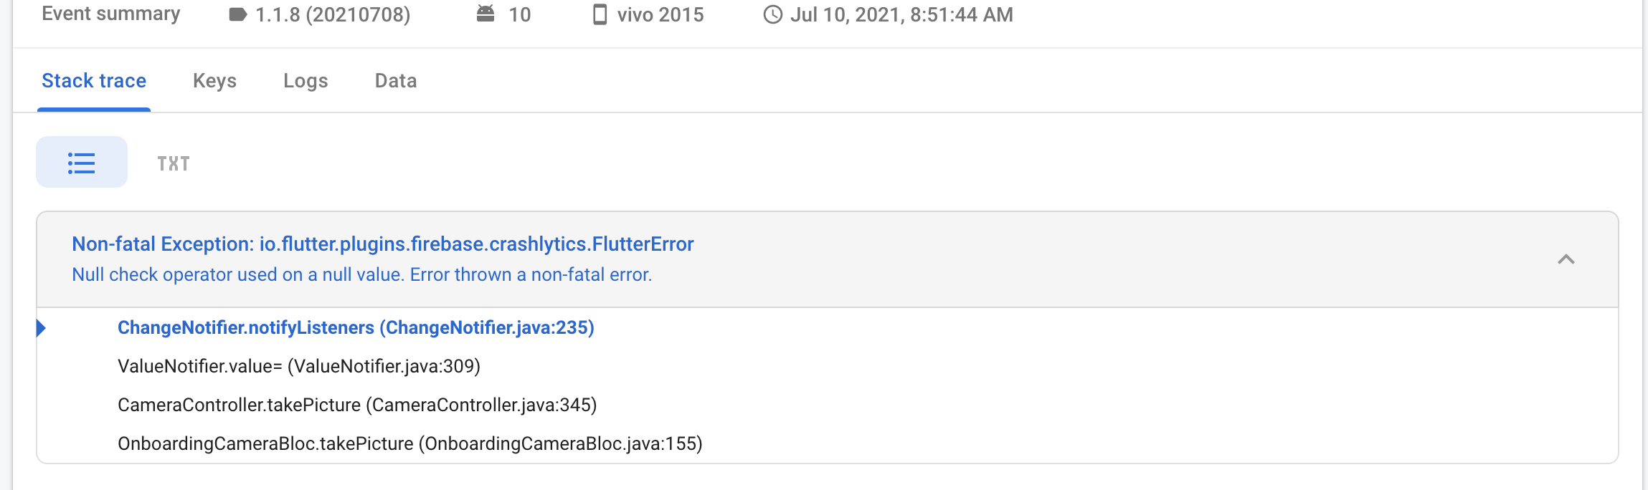Select the list view stack trace icon
This screenshot has height=490, width=1648.
82,163
